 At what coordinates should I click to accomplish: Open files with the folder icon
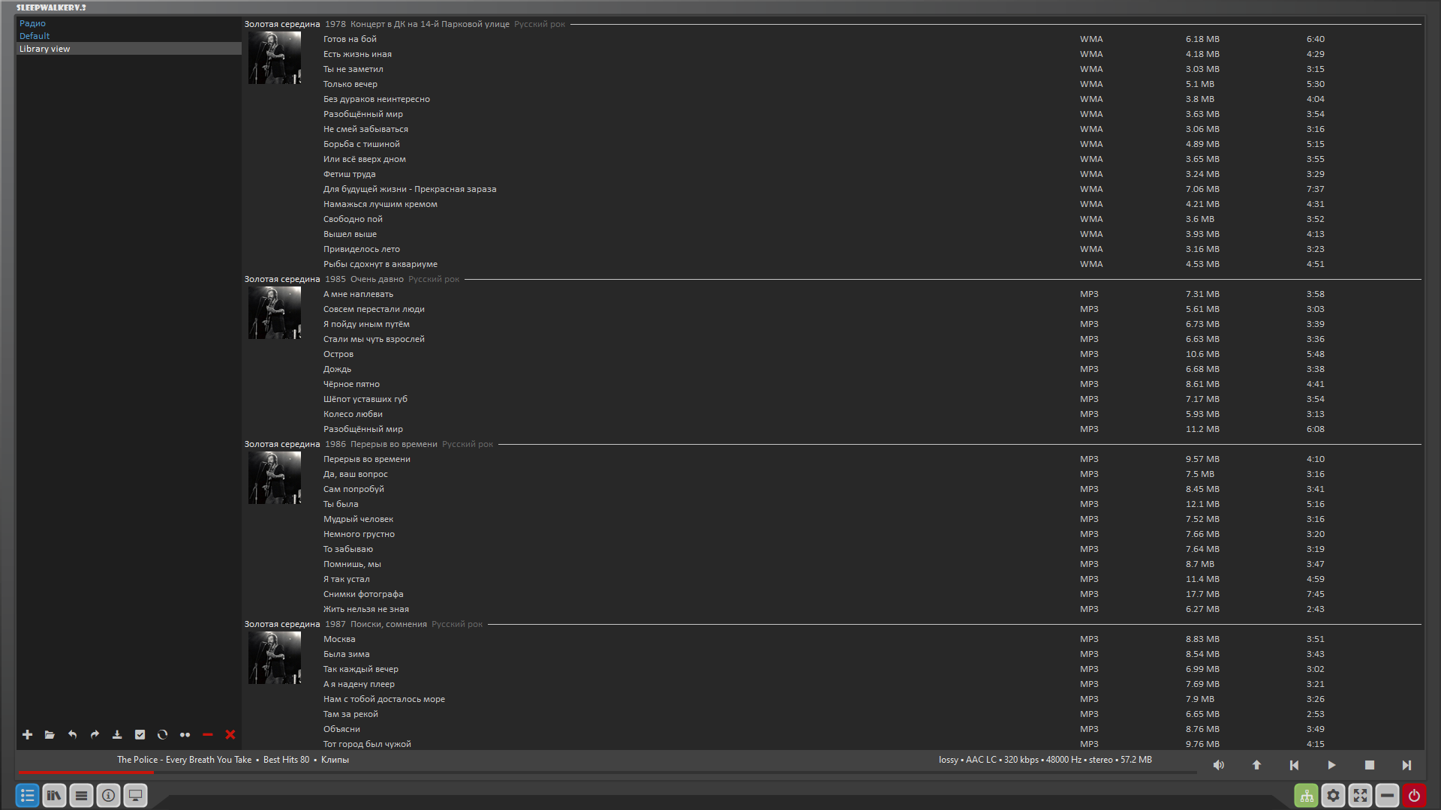pos(50,735)
